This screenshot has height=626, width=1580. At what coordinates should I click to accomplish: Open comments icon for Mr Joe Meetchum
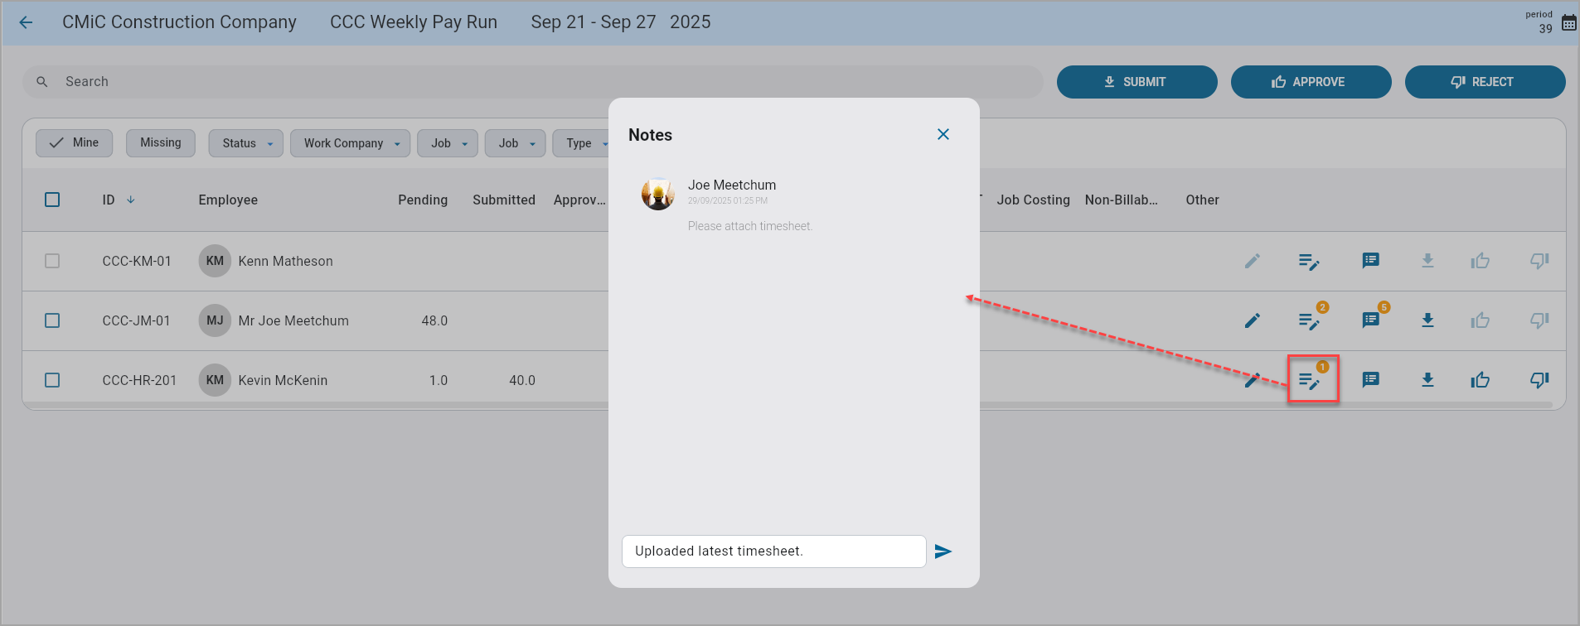1370,320
